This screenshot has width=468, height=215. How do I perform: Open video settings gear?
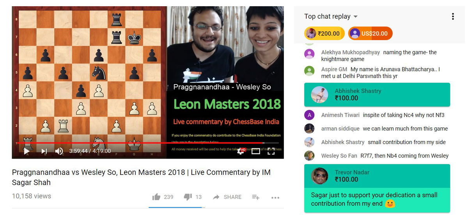pos(240,151)
